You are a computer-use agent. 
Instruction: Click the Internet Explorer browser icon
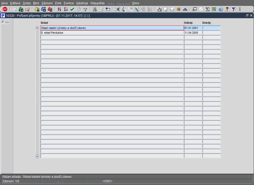coord(221,9)
